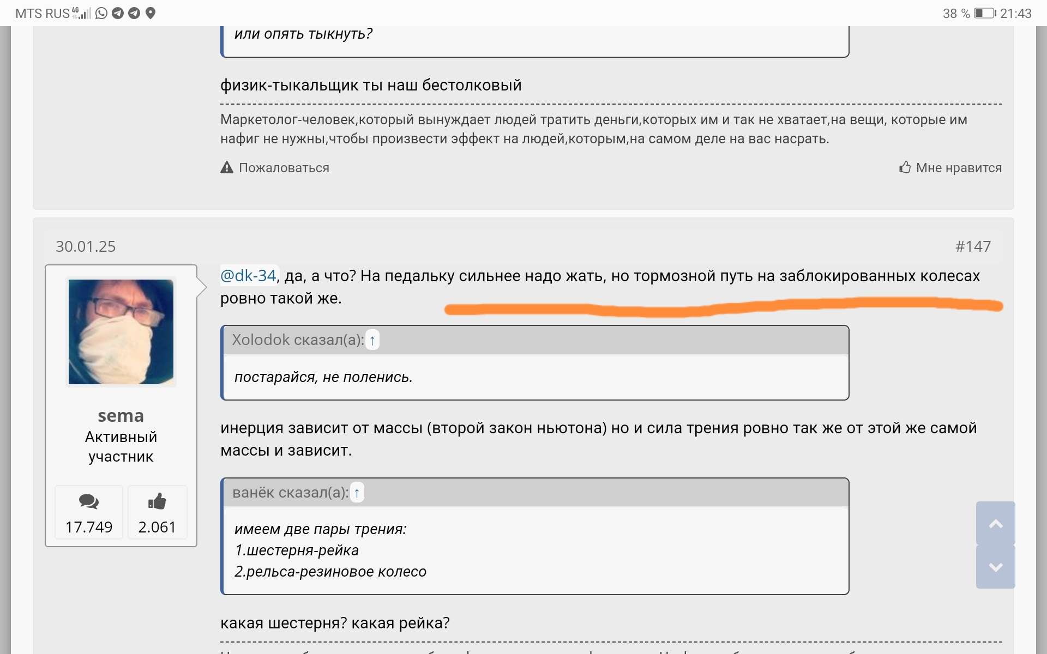
Task: Report the post via Пожаловаться
Action: point(284,168)
